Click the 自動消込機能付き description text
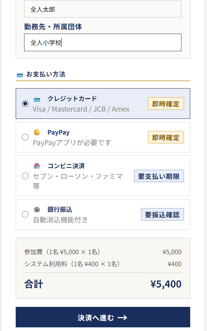Image resolution: width=207 pixels, height=331 pixels. 61,220
